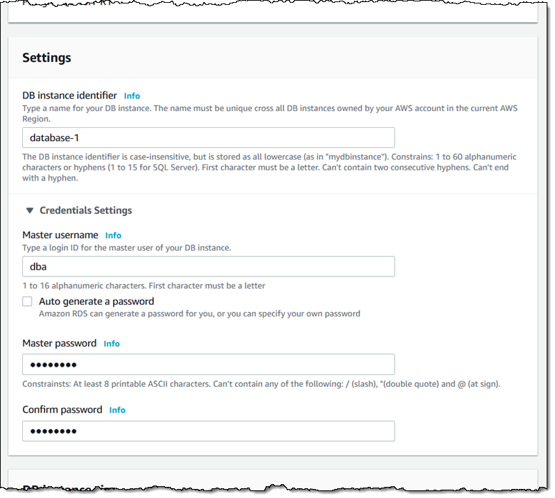Open Info link beside DB instance identifier
555x498 pixels.
132,96
